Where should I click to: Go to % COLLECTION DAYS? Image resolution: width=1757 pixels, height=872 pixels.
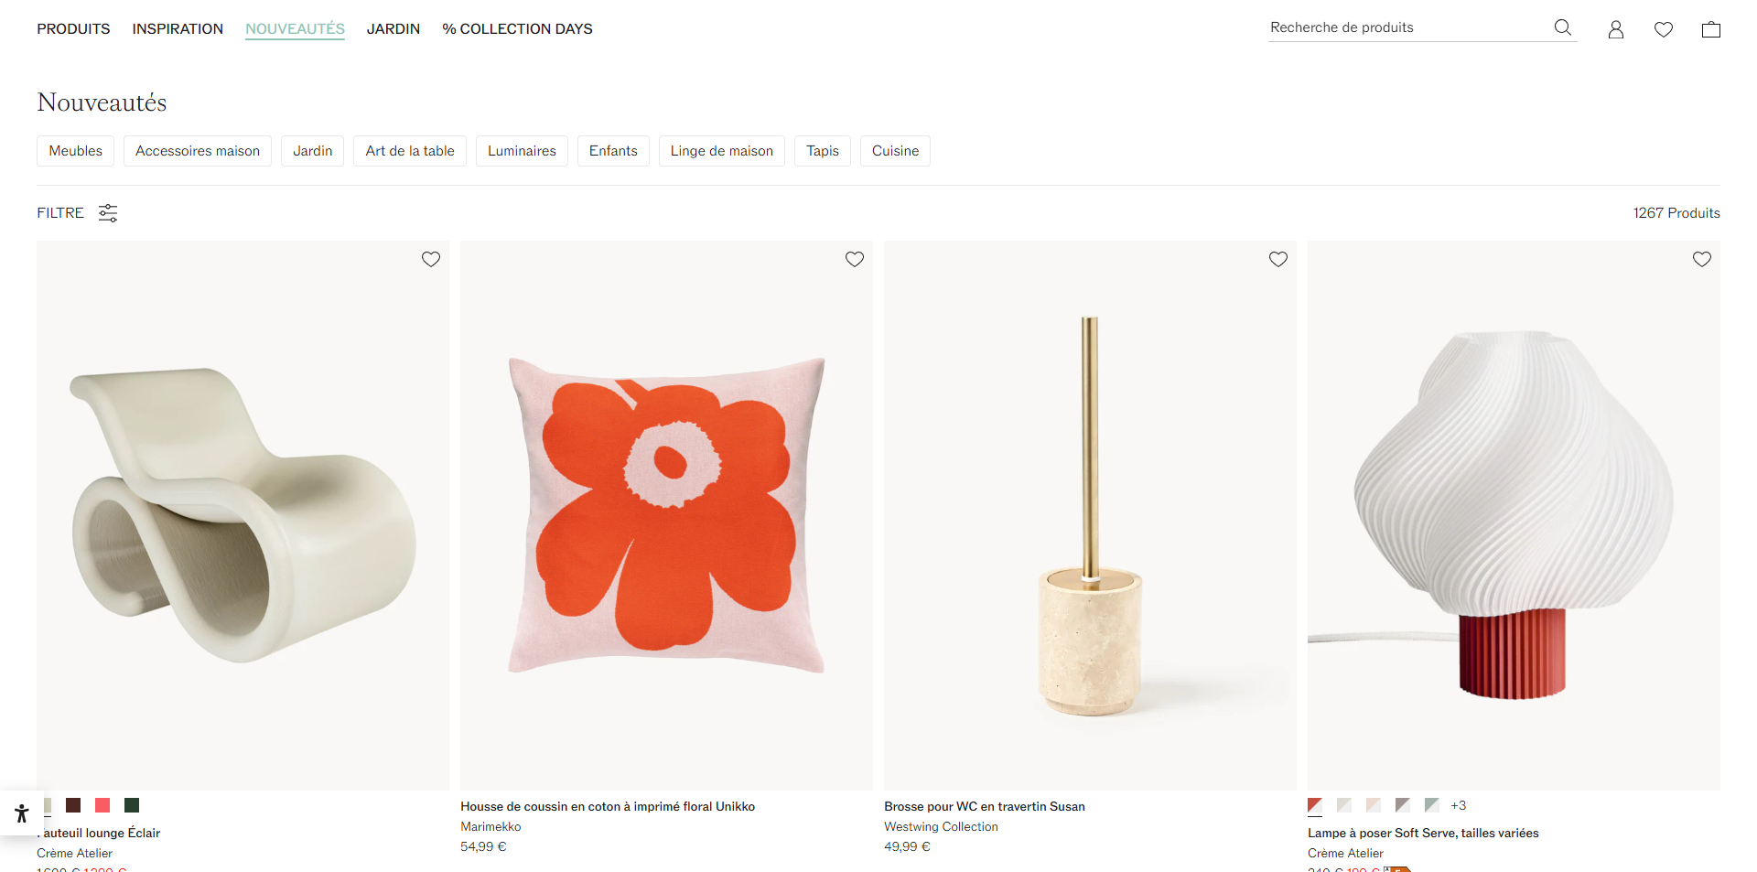point(517,29)
